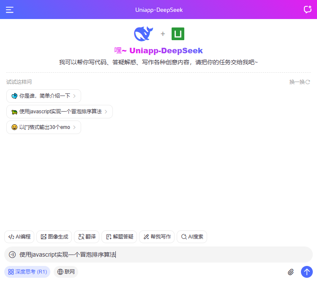Click the DeepSeek whale logo
This screenshot has height=282, width=317.
[x=144, y=34]
